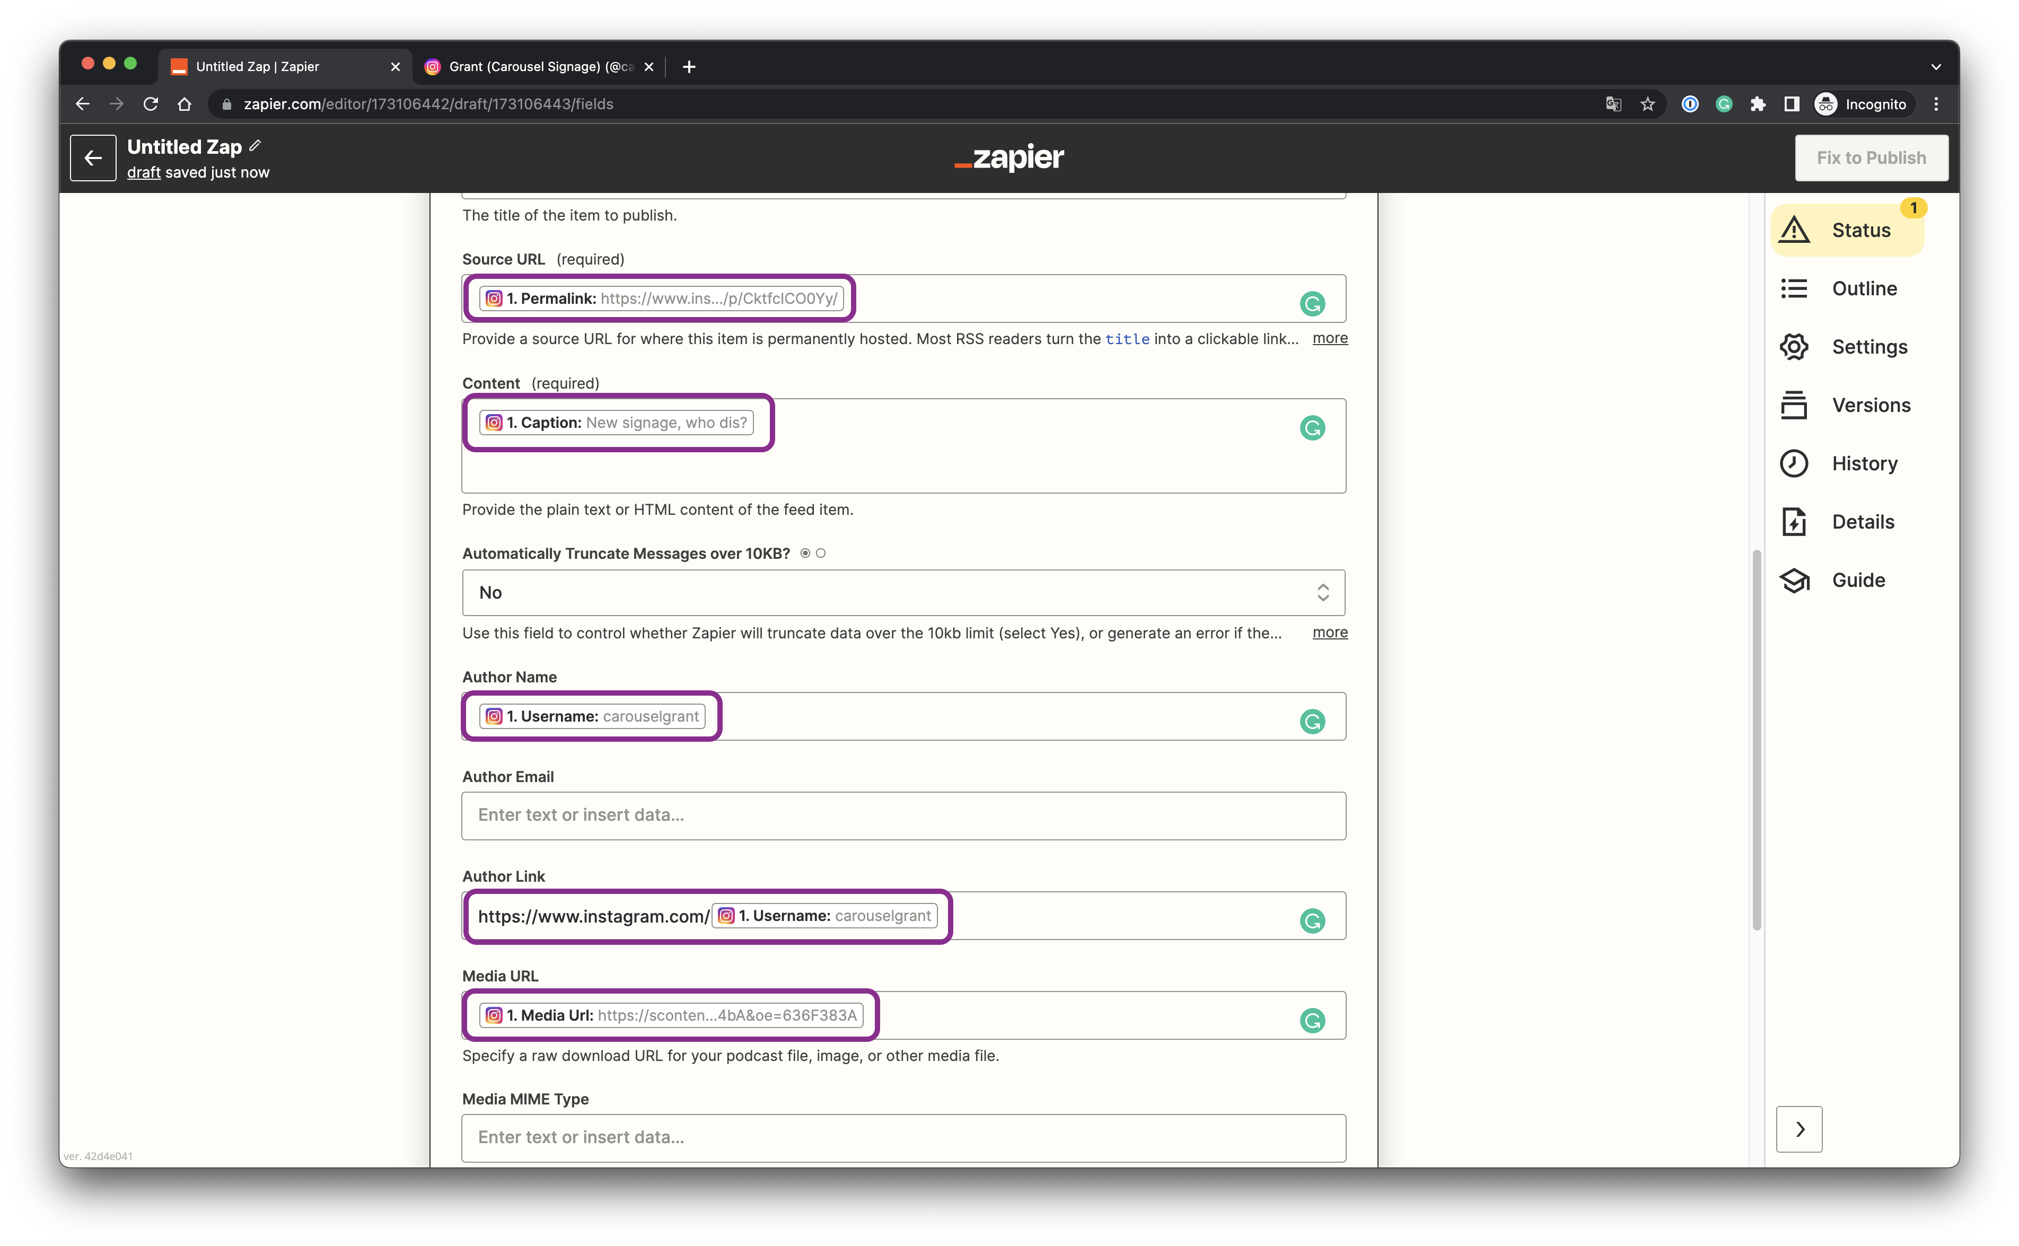This screenshot has width=2019, height=1246.
Task: Toggle the browser side panel icon
Action: (1792, 104)
